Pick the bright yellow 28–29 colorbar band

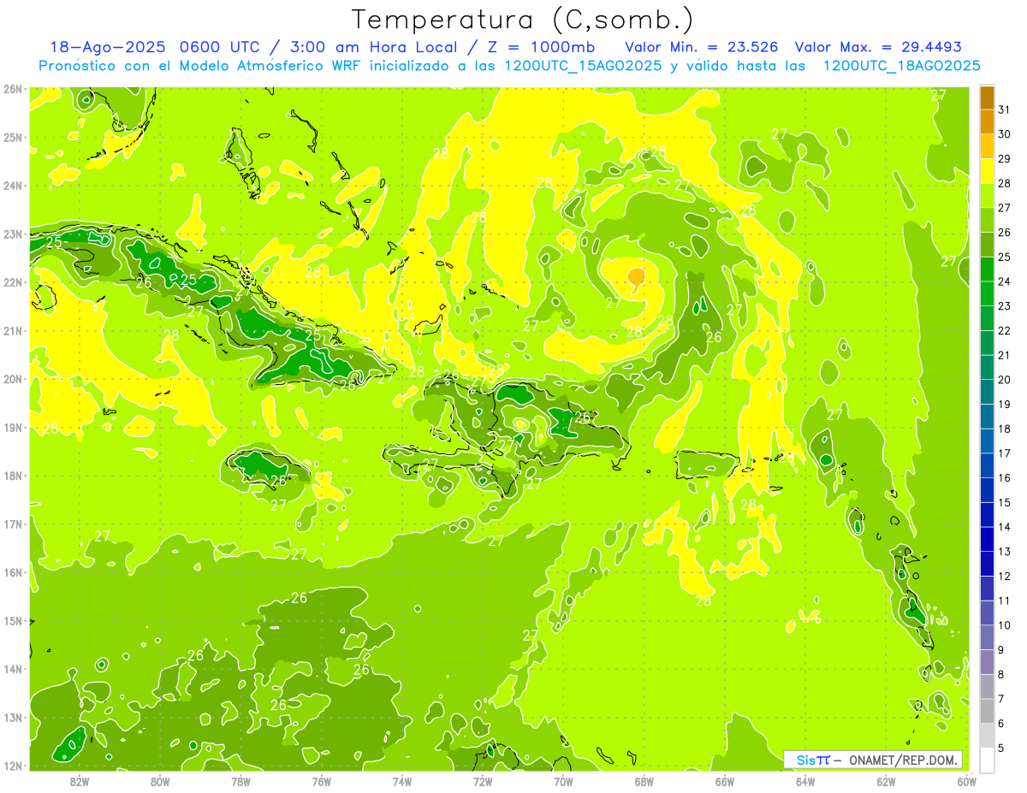click(987, 172)
